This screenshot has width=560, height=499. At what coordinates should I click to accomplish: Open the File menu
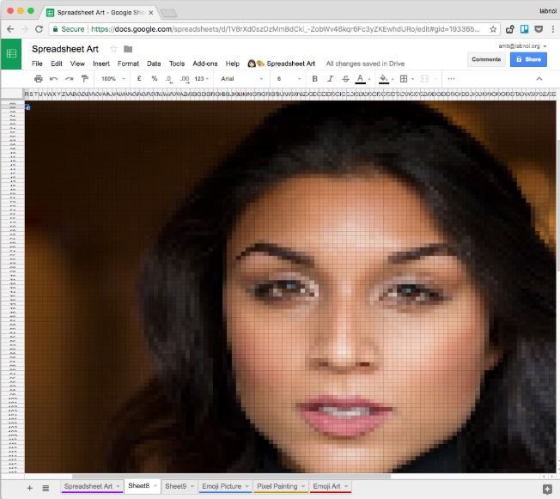(x=37, y=64)
